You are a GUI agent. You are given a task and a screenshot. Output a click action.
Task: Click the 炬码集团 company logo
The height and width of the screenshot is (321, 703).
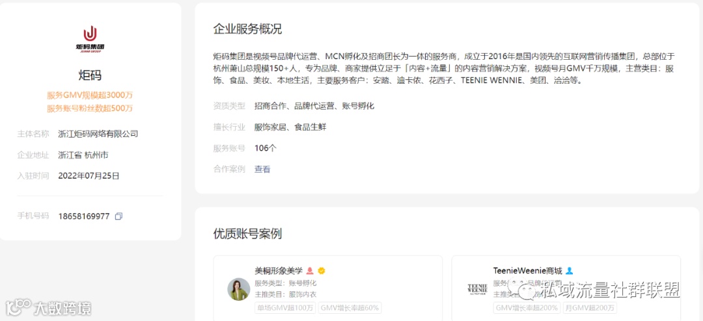[x=90, y=40]
